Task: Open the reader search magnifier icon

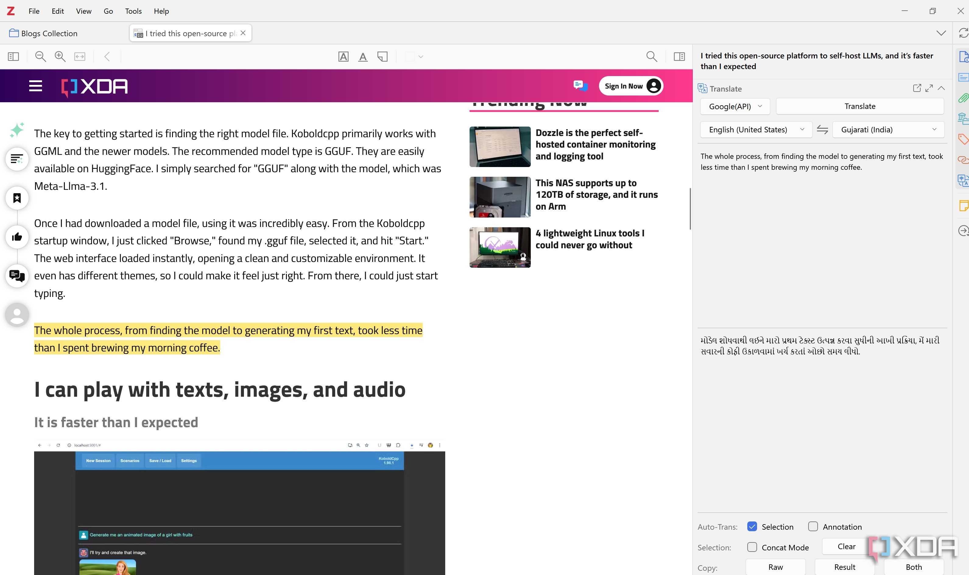Action: click(x=651, y=57)
